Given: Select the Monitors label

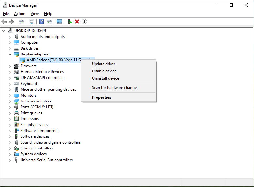Looking at the screenshot, I should tap(28, 95).
